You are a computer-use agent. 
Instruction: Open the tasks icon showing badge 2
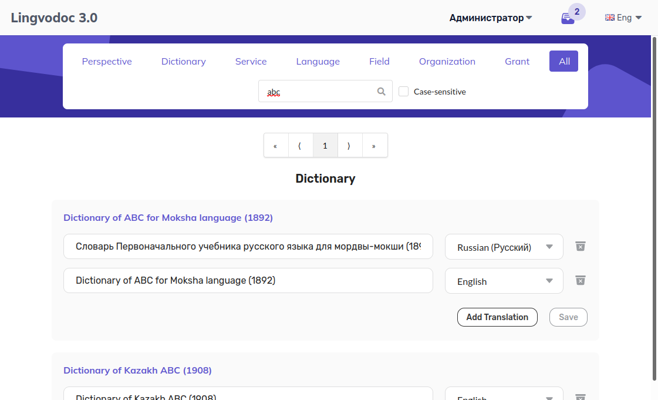[568, 17]
